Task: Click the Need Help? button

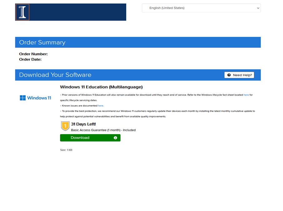Action: [x=239, y=75]
